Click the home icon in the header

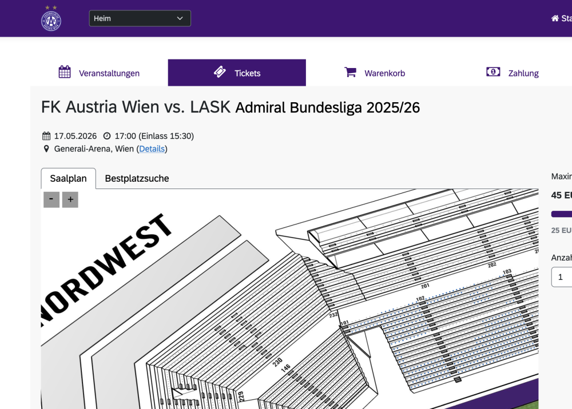tap(555, 18)
